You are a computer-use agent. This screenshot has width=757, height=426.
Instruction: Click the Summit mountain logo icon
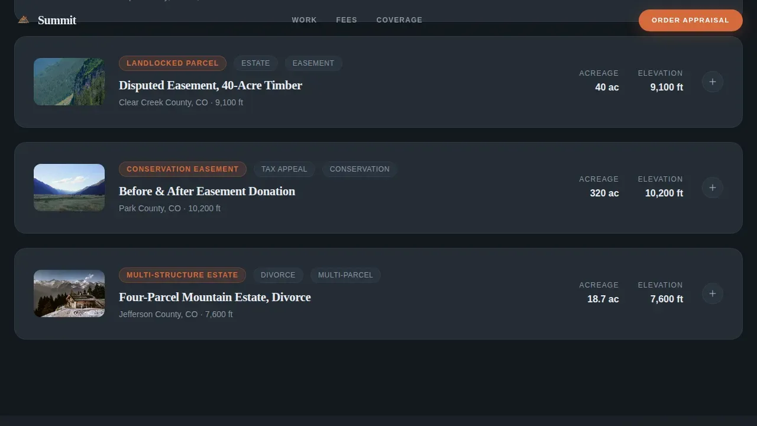coord(23,20)
